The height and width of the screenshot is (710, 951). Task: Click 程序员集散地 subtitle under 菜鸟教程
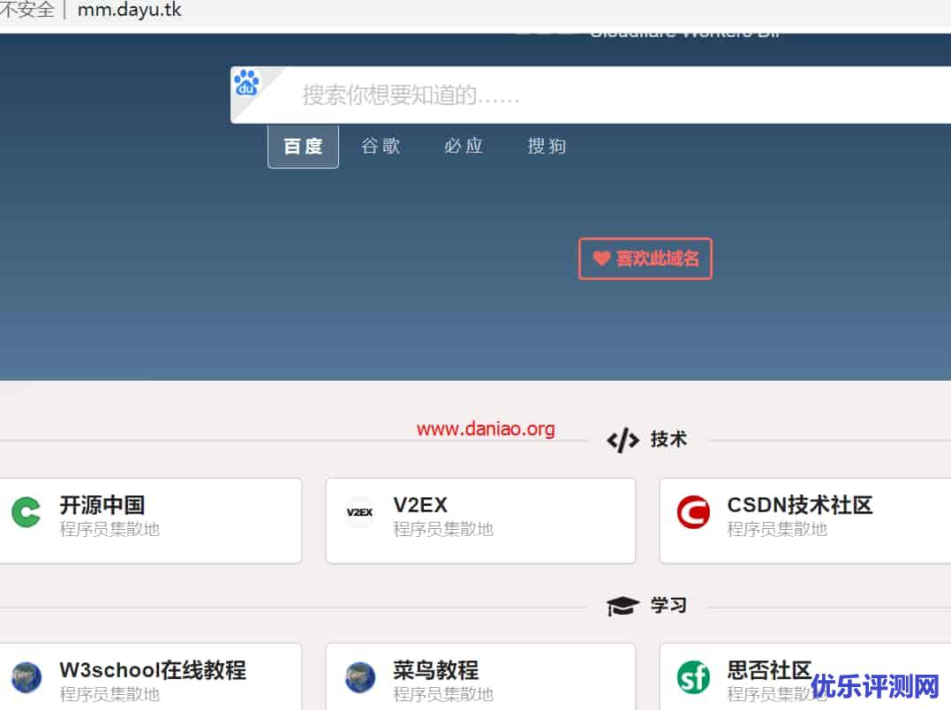443,694
